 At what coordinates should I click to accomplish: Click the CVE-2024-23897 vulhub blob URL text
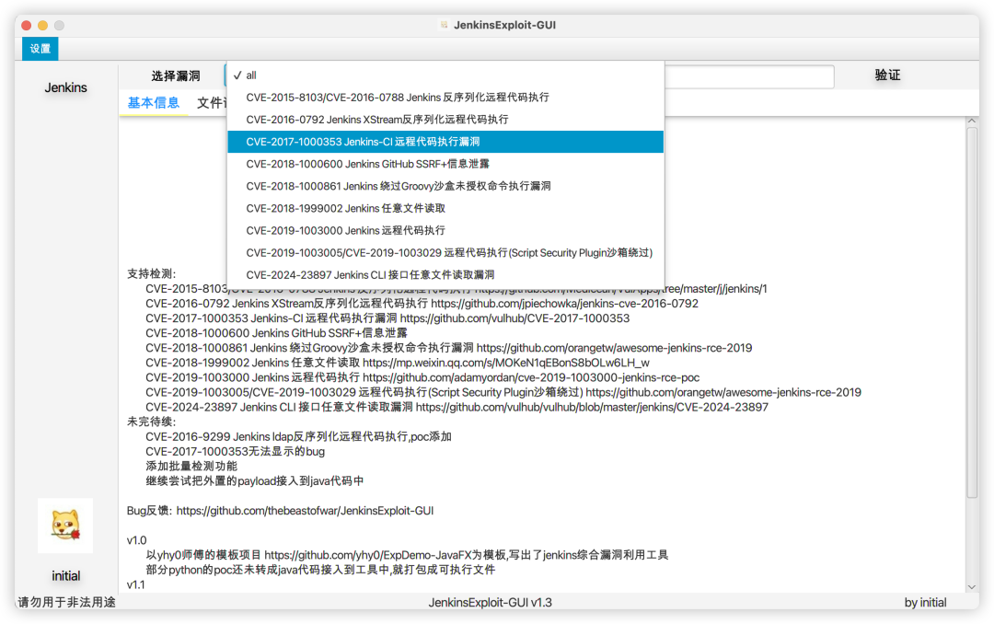(592, 407)
